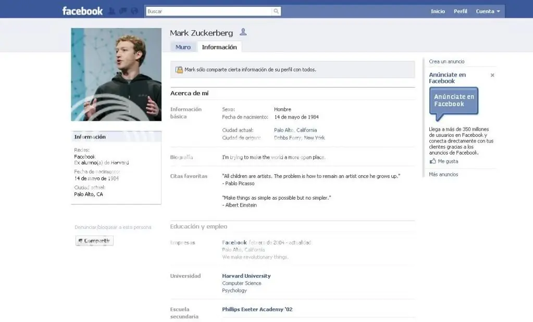Click the Mark Zuckerberg profile name heading
533x322 pixels.
[x=201, y=33]
